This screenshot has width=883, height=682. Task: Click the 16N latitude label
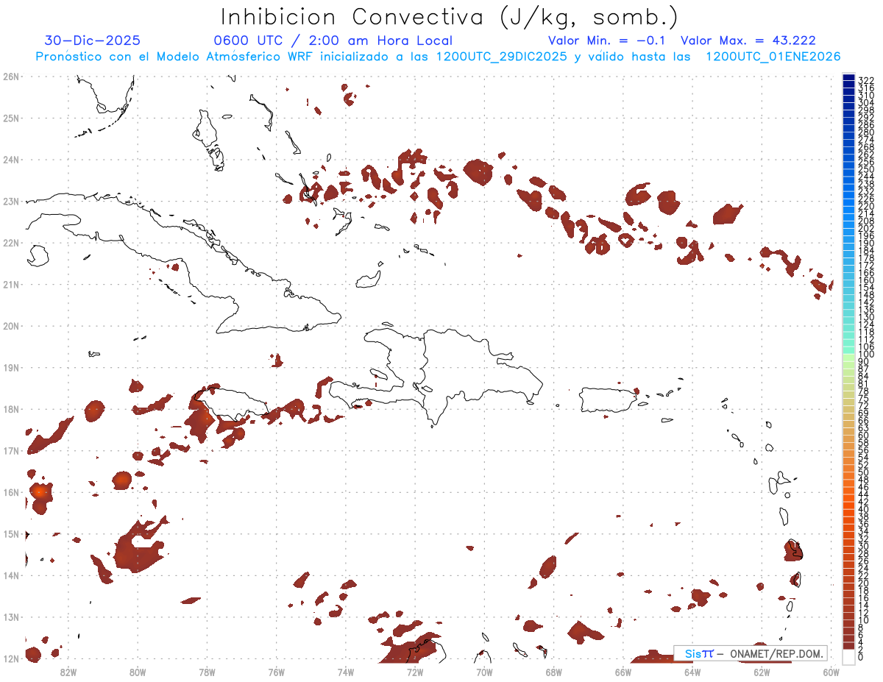click(x=11, y=492)
